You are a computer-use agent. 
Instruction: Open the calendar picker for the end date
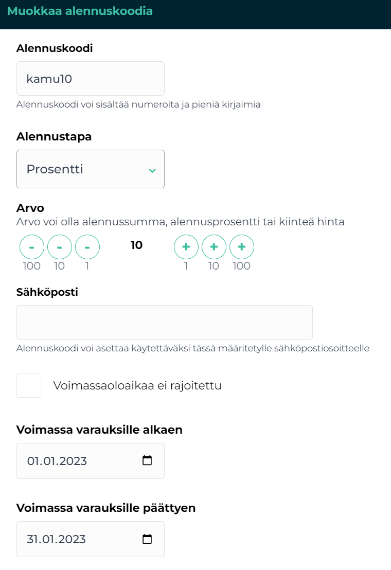(x=147, y=539)
